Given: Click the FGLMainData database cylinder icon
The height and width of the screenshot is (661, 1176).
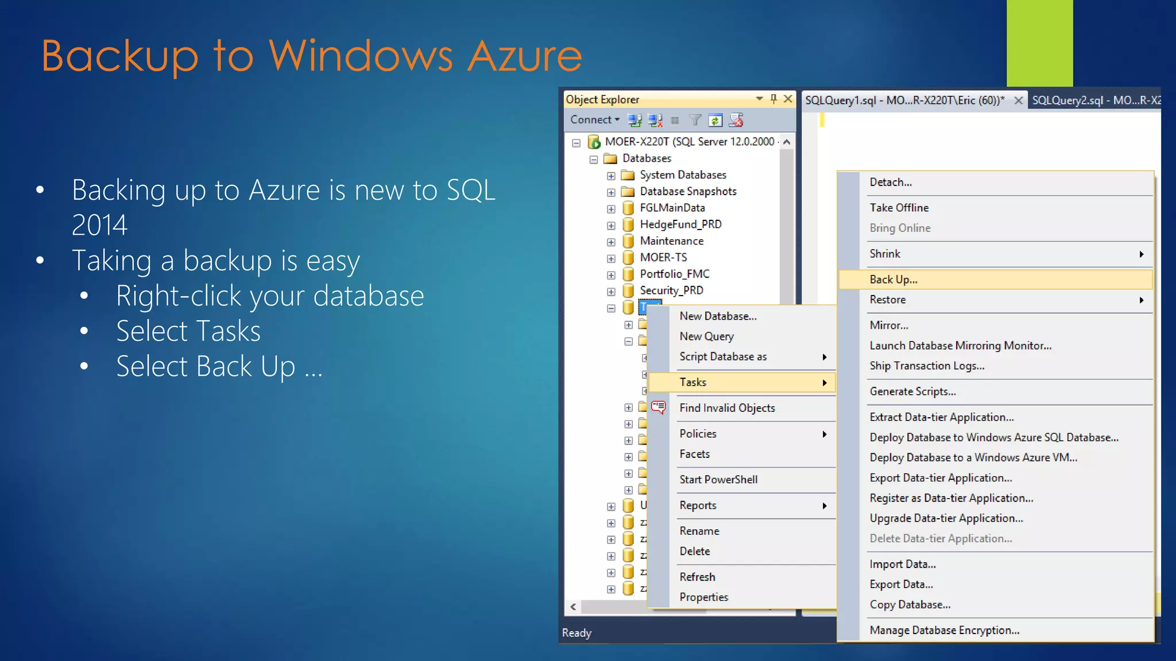Looking at the screenshot, I should pos(628,208).
